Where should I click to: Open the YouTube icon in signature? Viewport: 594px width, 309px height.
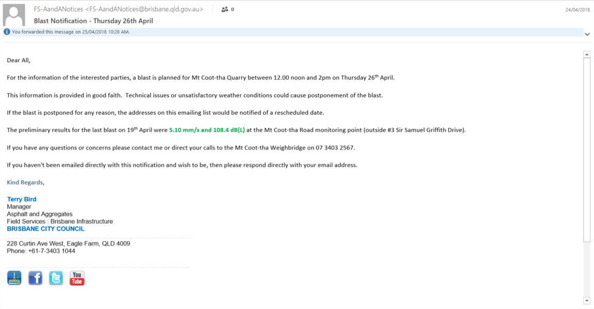pos(77,278)
